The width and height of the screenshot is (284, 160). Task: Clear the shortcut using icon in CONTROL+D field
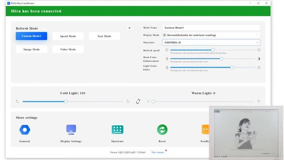click(x=257, y=43)
